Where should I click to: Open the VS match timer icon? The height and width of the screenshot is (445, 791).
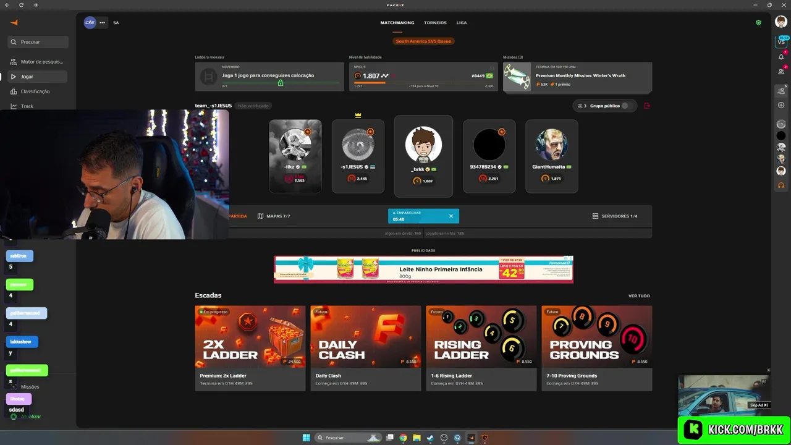coord(781,41)
